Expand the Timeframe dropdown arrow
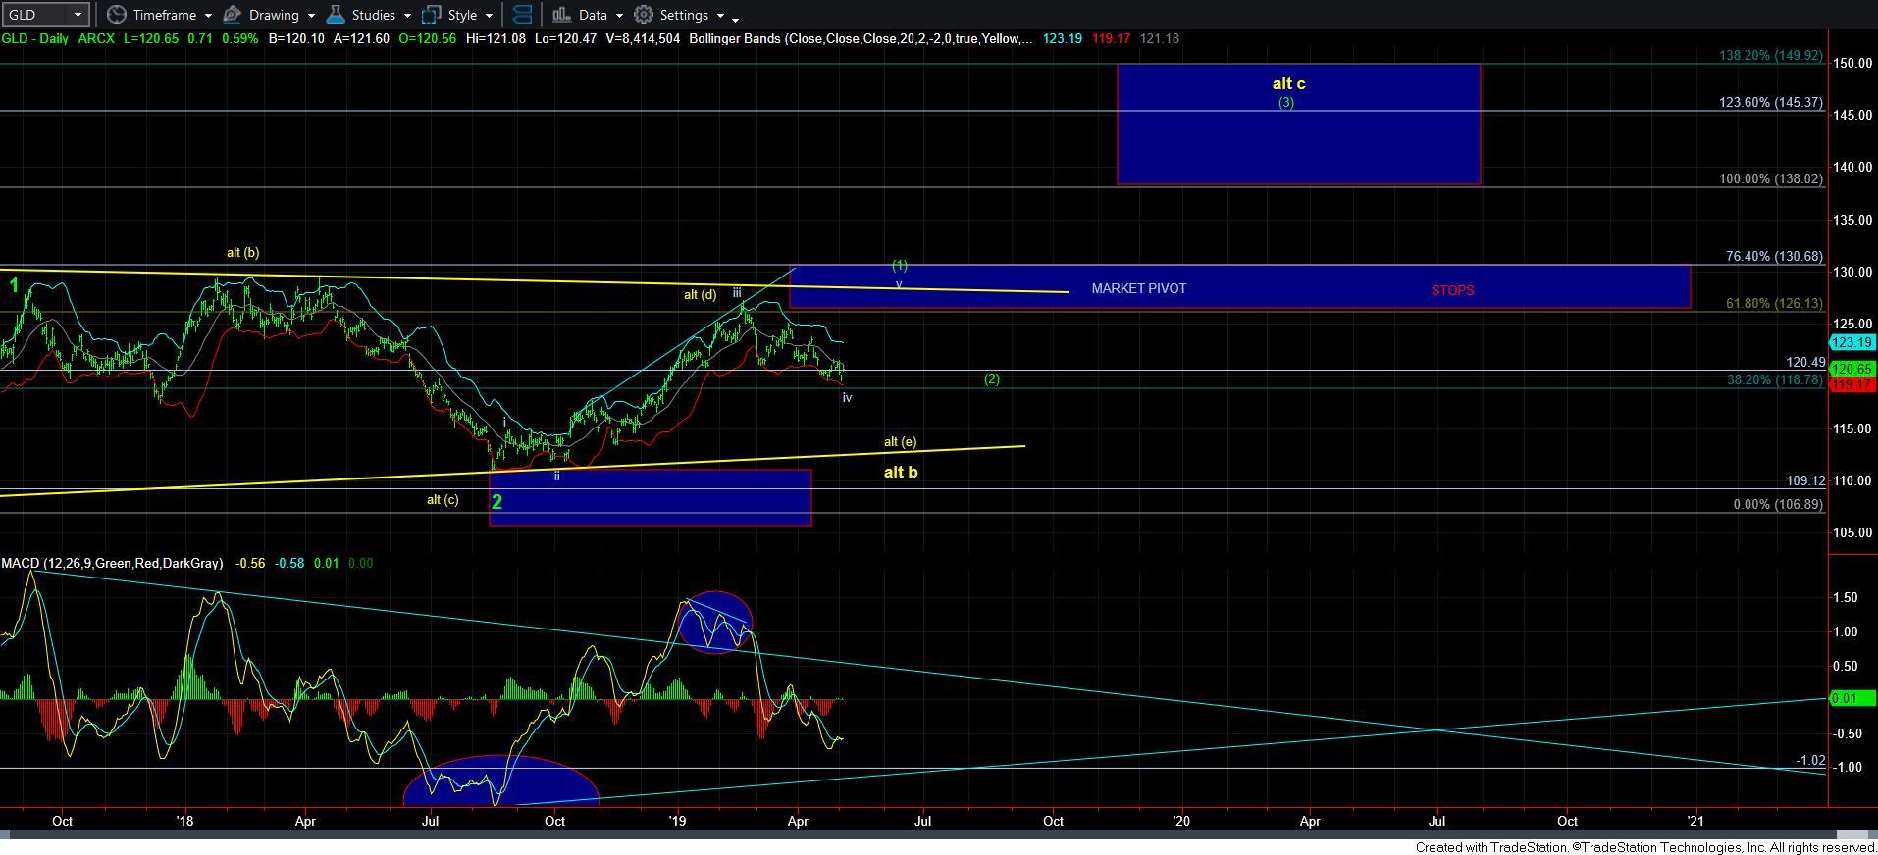This screenshot has height=855, width=1878. pyautogui.click(x=208, y=16)
